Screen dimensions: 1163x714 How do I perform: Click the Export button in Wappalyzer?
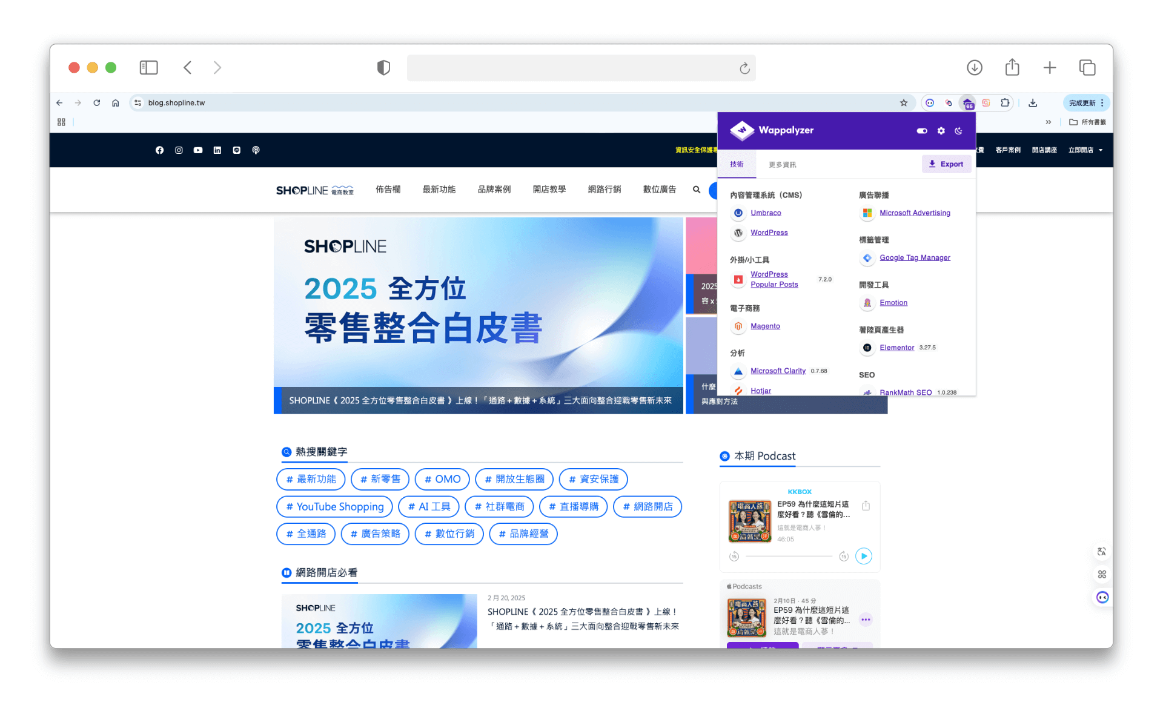click(946, 164)
